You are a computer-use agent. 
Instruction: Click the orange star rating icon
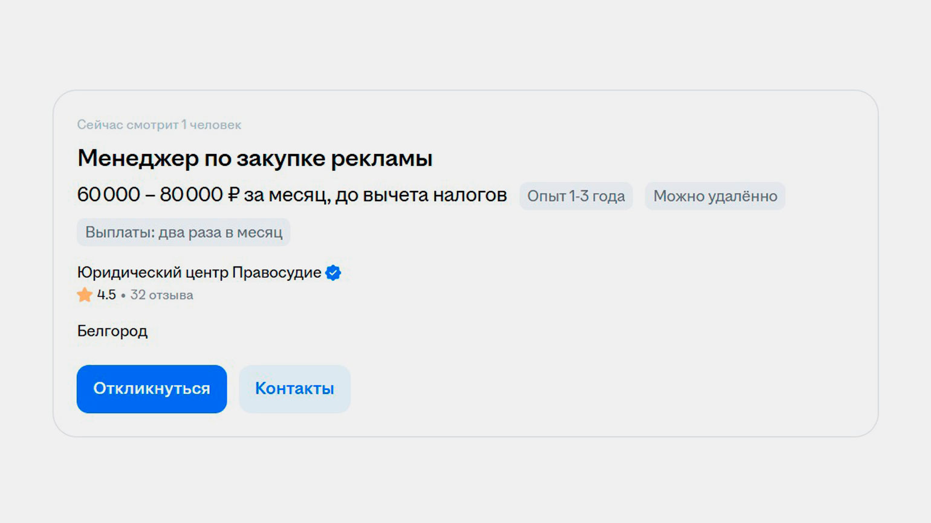click(x=85, y=295)
